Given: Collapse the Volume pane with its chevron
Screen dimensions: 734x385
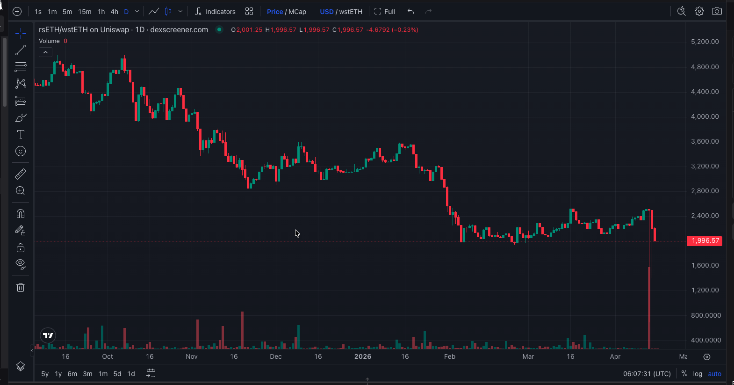Looking at the screenshot, I should 45,52.
